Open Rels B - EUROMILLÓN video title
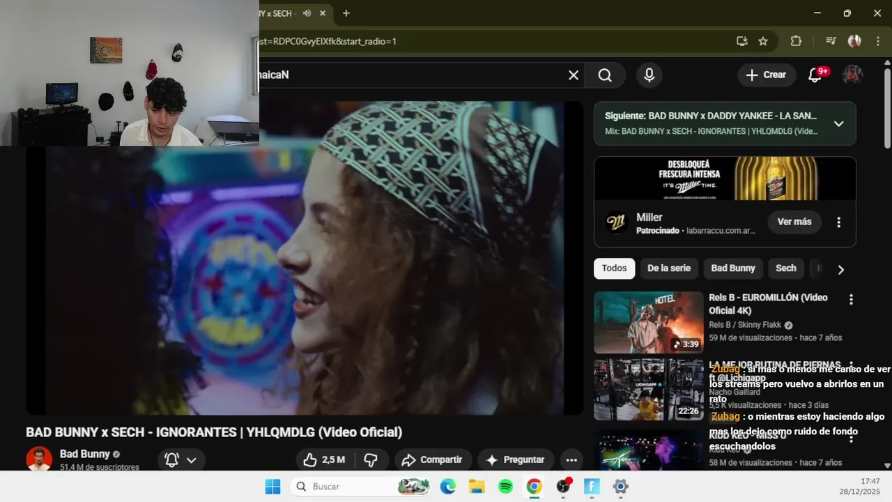 [x=768, y=304]
